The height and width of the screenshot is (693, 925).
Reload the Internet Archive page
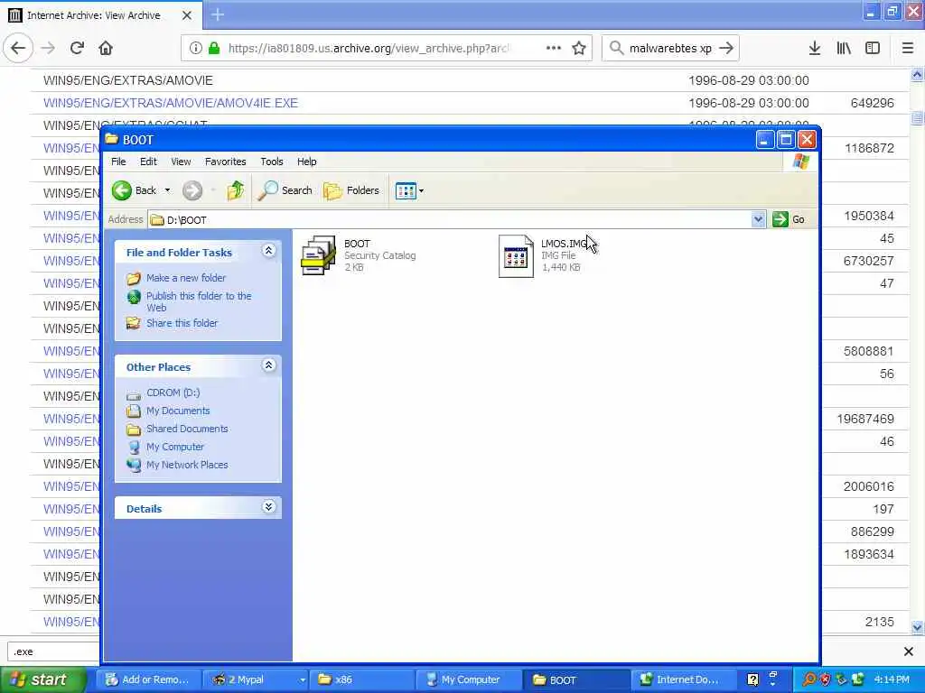click(x=78, y=48)
